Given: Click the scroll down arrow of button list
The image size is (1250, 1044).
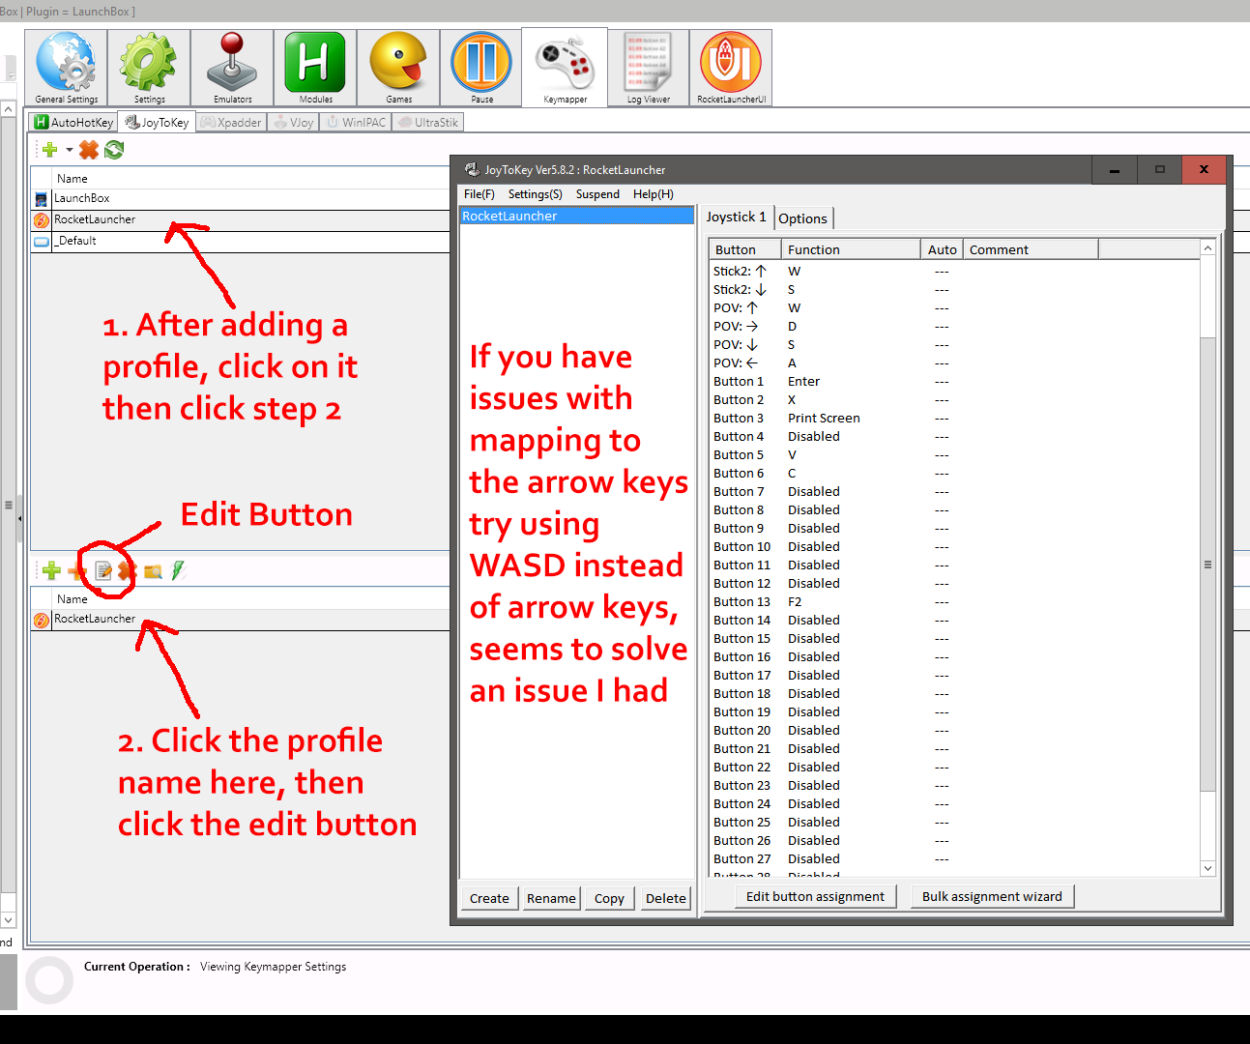Looking at the screenshot, I should pyautogui.click(x=1207, y=868).
